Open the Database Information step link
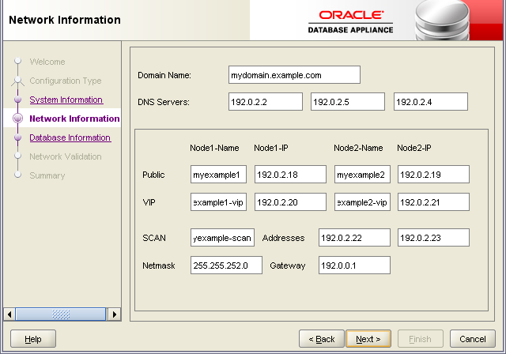The image size is (506, 354). [x=70, y=137]
